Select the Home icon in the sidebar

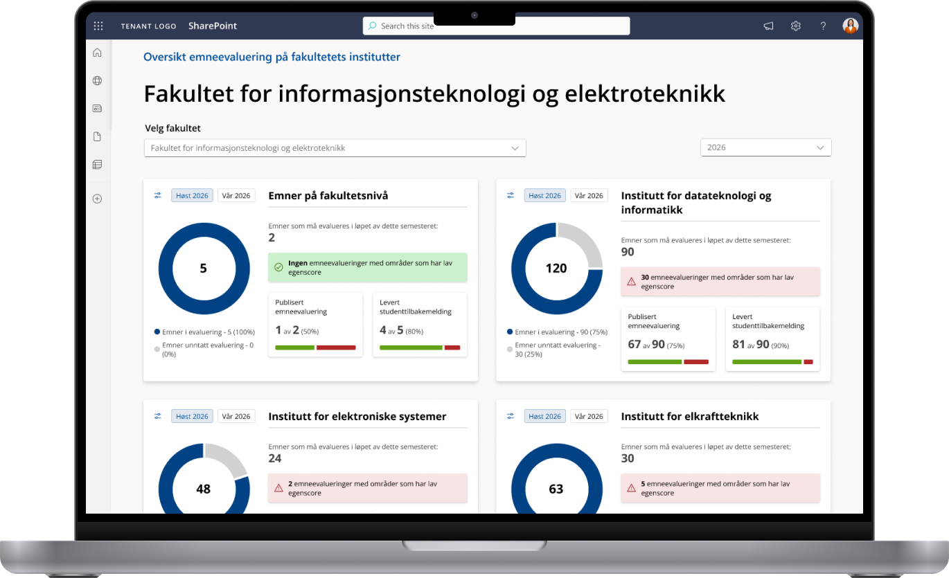(x=97, y=52)
